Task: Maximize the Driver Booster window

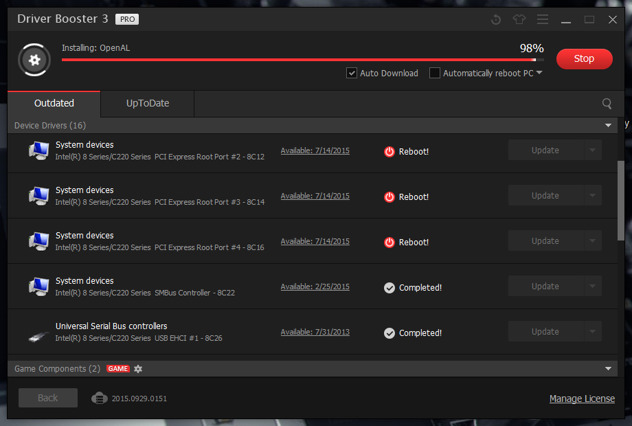Action: coord(589,19)
